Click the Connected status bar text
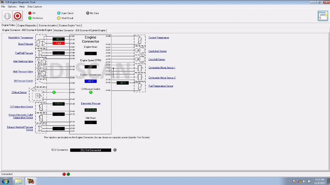Image resolution: width=330 pixels, height=185 pixels. point(7,174)
